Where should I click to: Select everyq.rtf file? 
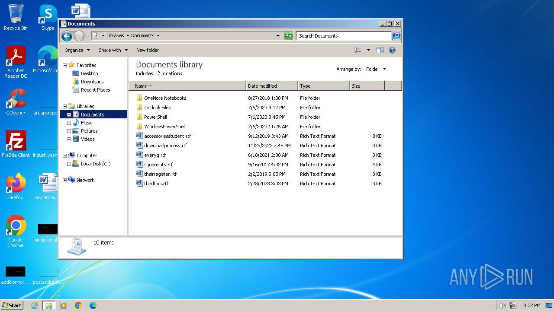click(x=155, y=155)
